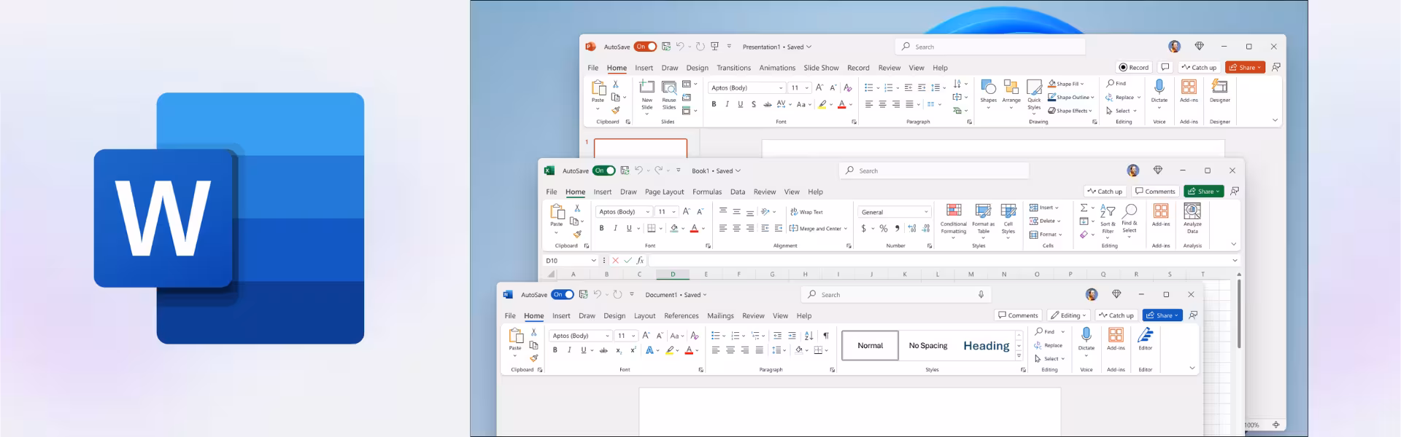Click text highlight color button in Word

[x=669, y=350]
